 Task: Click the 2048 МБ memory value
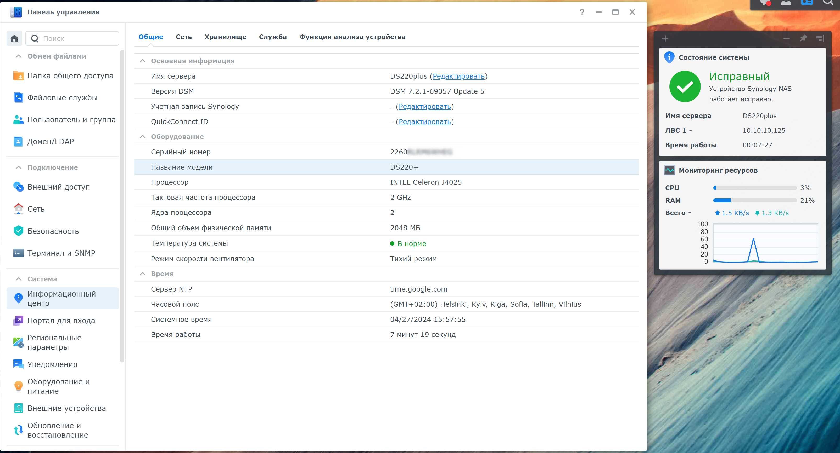405,228
